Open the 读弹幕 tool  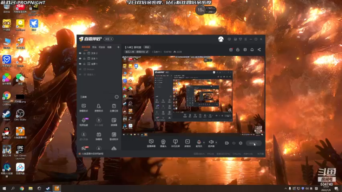pos(114,122)
